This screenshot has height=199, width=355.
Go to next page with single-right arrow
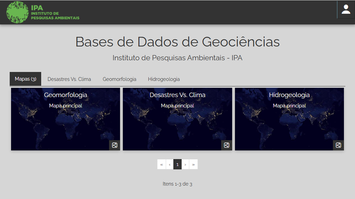click(185, 164)
